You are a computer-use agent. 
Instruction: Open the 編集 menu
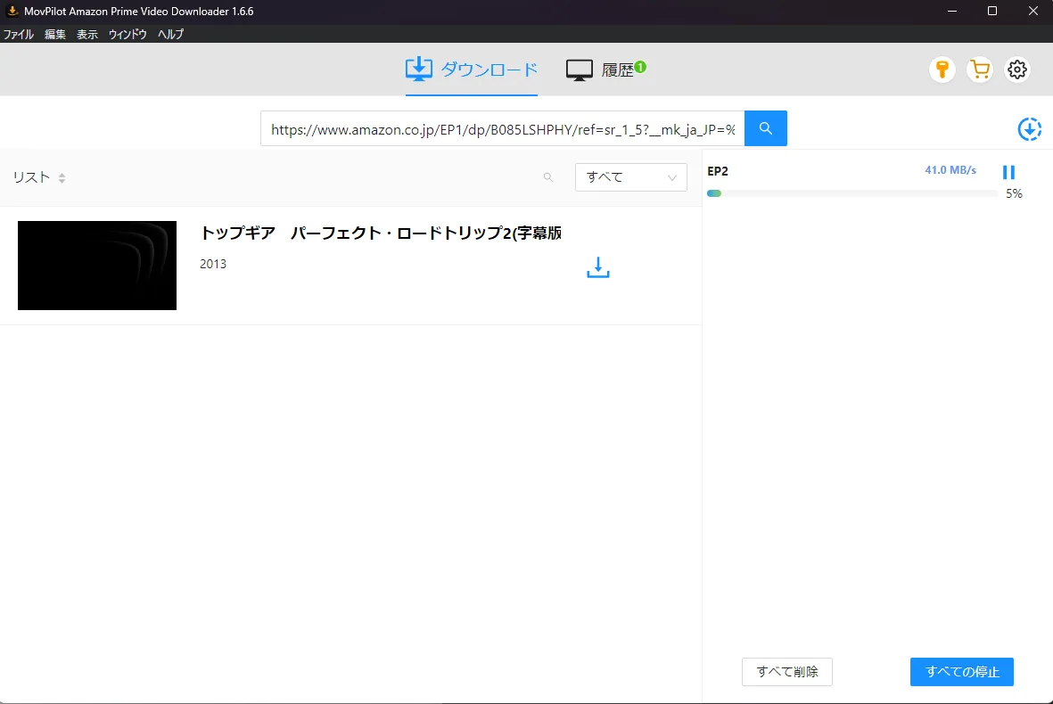point(55,35)
